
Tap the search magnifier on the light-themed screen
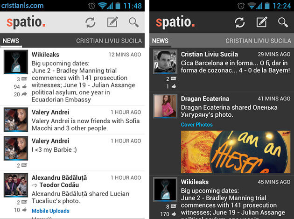(x=134, y=22)
